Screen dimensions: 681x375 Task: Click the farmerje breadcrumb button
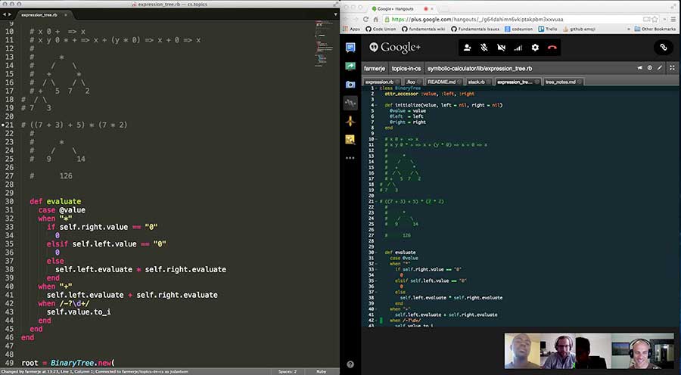tap(375, 68)
